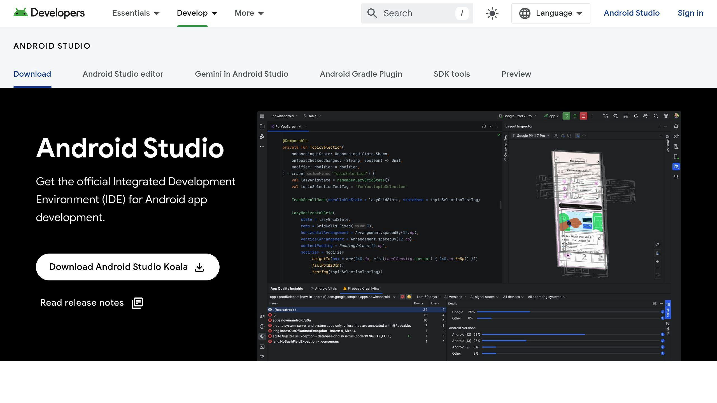Click the Read release notes link
Image resolution: width=717 pixels, height=403 pixels.
point(92,302)
